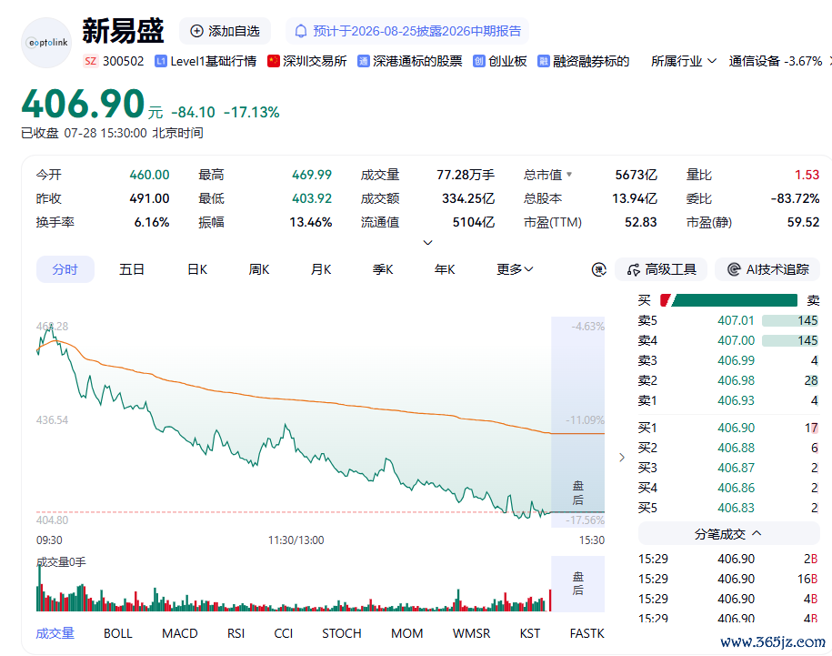Select the CCI indicator
832x656 pixels.
pos(284,633)
